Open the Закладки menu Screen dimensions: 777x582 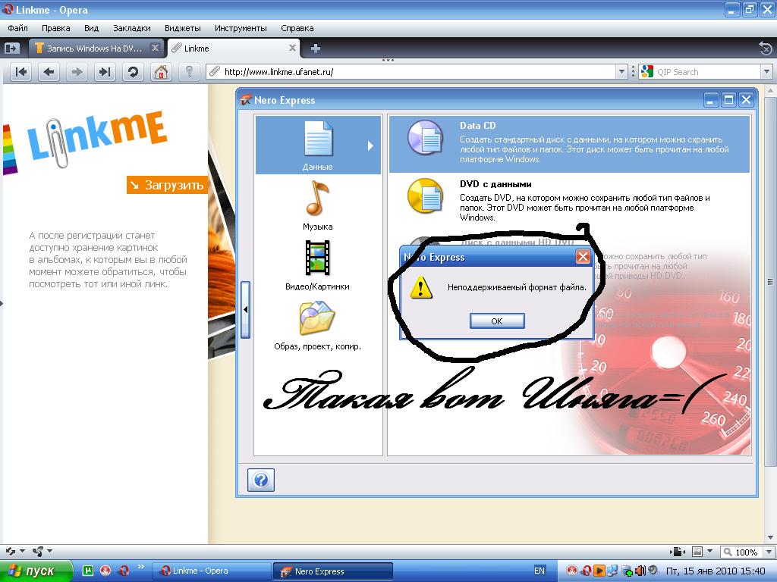pos(132,28)
